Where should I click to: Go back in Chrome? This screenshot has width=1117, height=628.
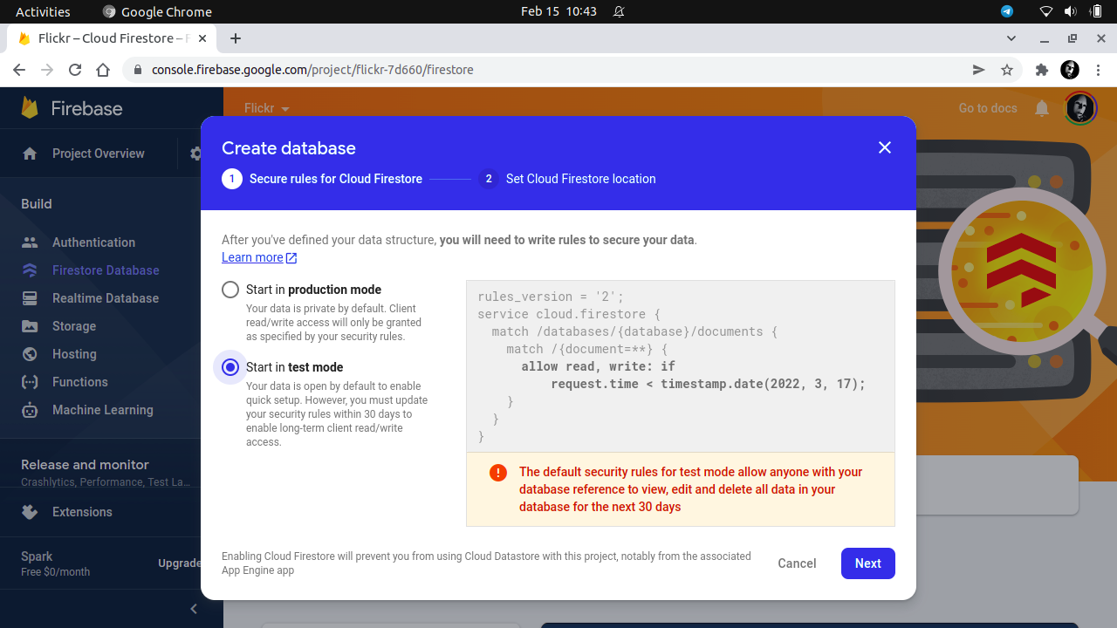point(19,70)
